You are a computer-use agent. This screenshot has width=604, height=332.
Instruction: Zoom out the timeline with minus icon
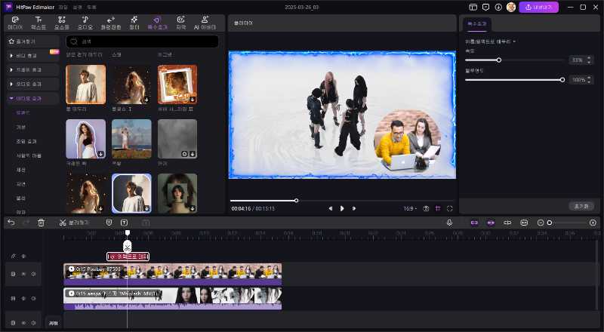(541, 223)
